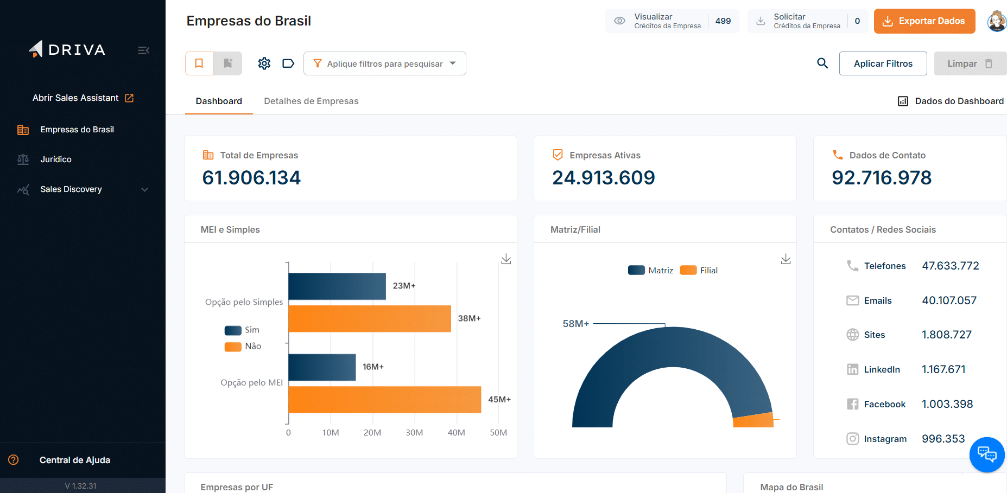This screenshot has width=1007, height=493.
Task: Click the Total de Empresas value 61.906.134
Action: click(x=251, y=178)
